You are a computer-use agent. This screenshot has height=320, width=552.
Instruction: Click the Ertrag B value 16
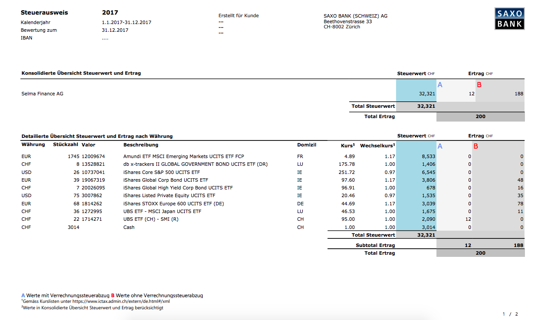pyautogui.click(x=521, y=188)
